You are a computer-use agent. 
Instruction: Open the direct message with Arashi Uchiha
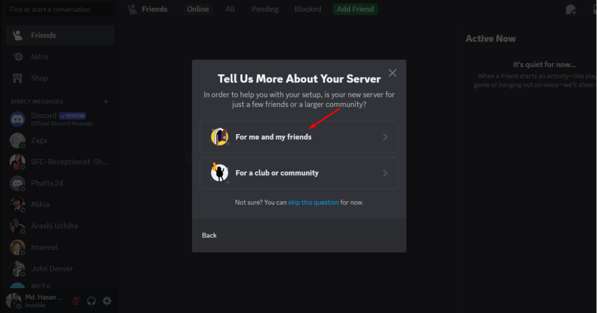pyautogui.click(x=60, y=226)
